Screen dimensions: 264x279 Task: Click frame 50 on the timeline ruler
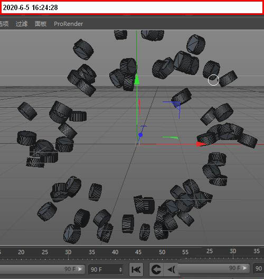click(x=162, y=252)
